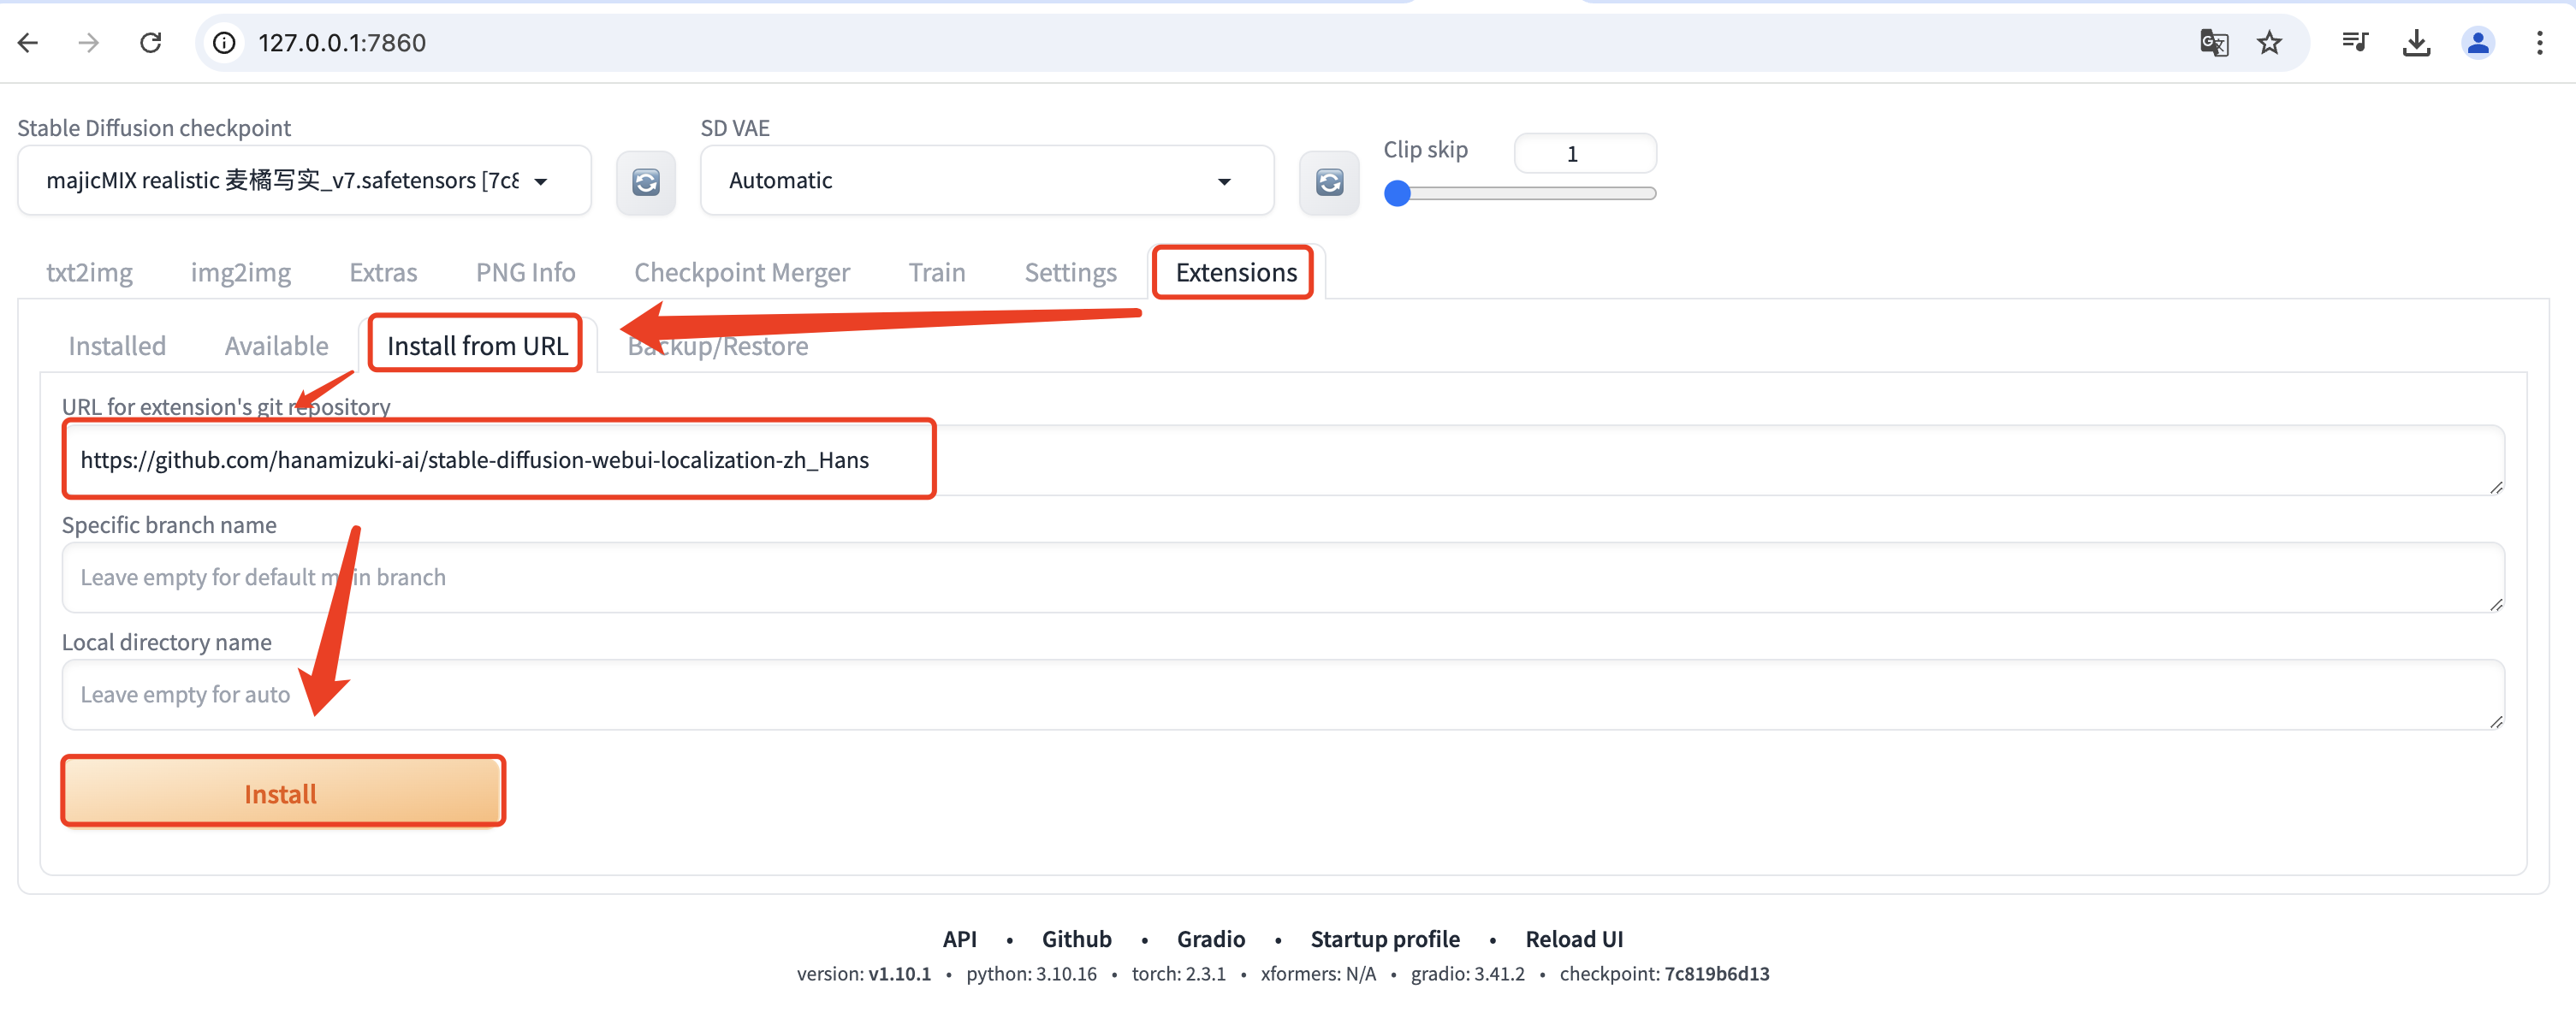2576x1025 pixels.
Task: Switch to the txt2img tab
Action: [x=89, y=272]
